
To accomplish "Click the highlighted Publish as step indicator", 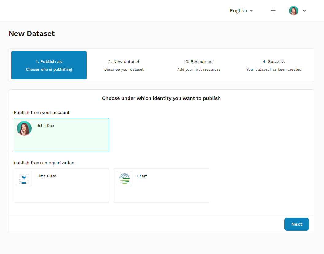I will click(48, 65).
